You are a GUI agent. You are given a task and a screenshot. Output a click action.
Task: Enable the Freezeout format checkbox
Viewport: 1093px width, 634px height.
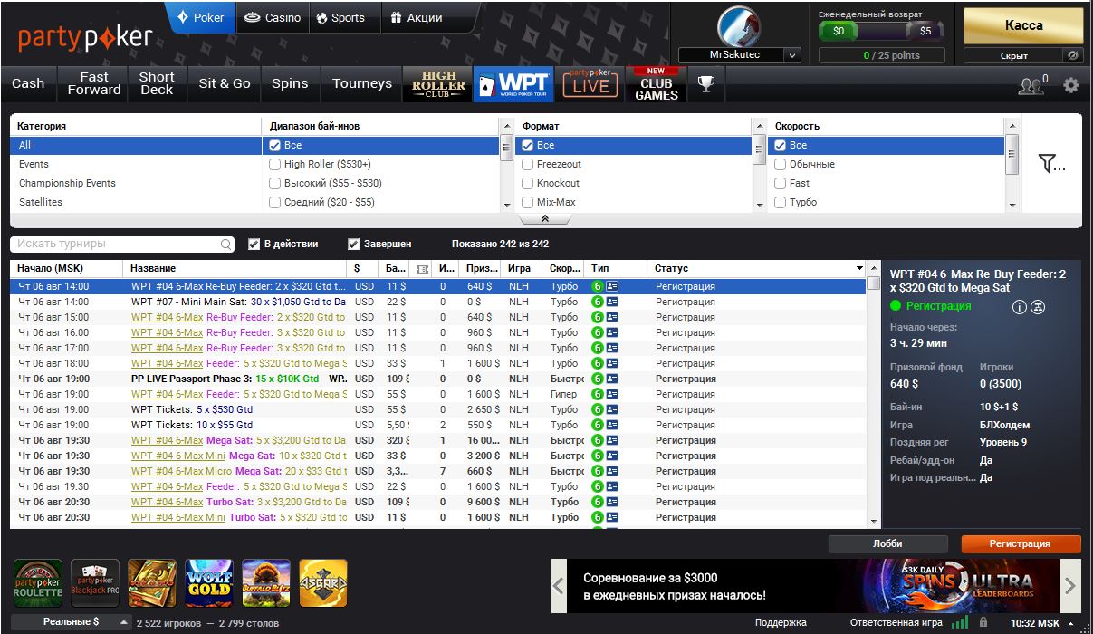[x=528, y=164]
